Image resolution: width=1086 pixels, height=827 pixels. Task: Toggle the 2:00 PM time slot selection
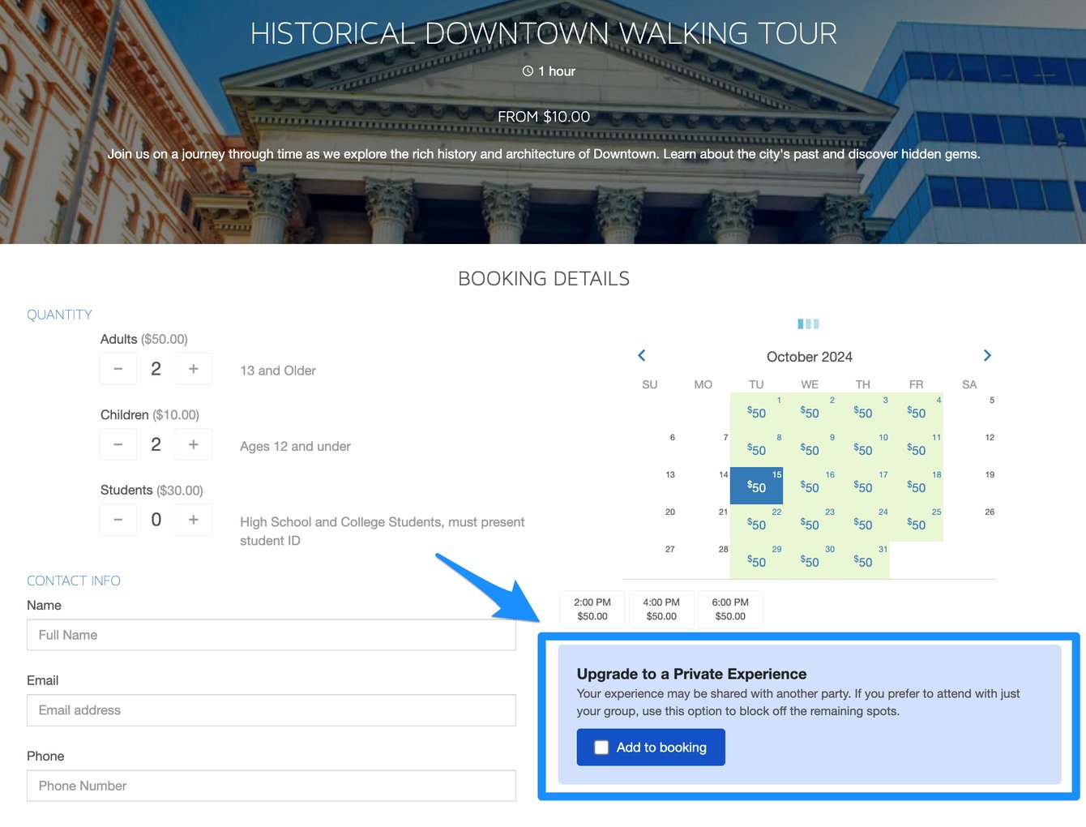pyautogui.click(x=592, y=609)
